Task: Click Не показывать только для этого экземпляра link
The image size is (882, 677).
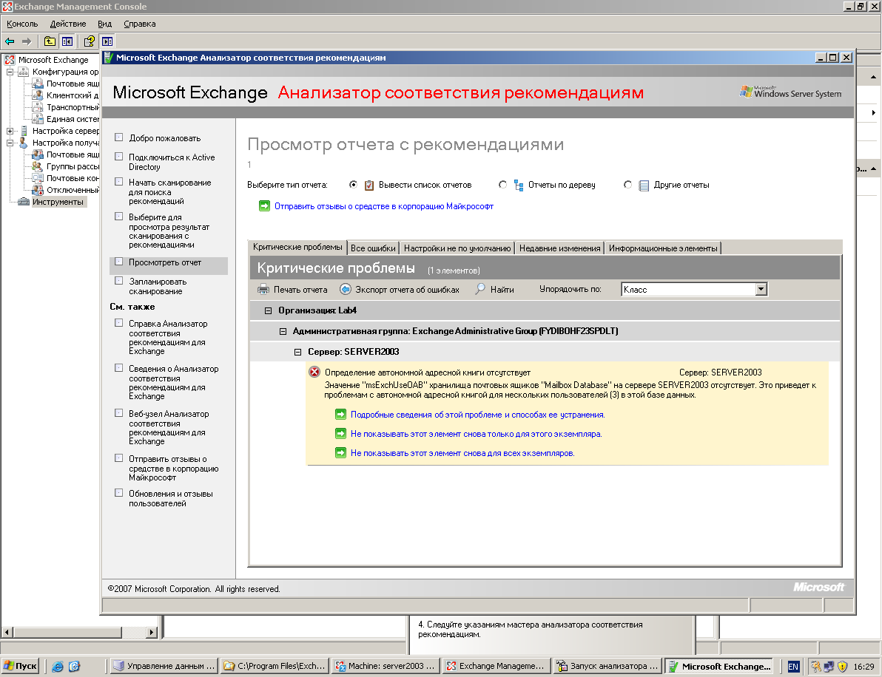Action: [476, 434]
